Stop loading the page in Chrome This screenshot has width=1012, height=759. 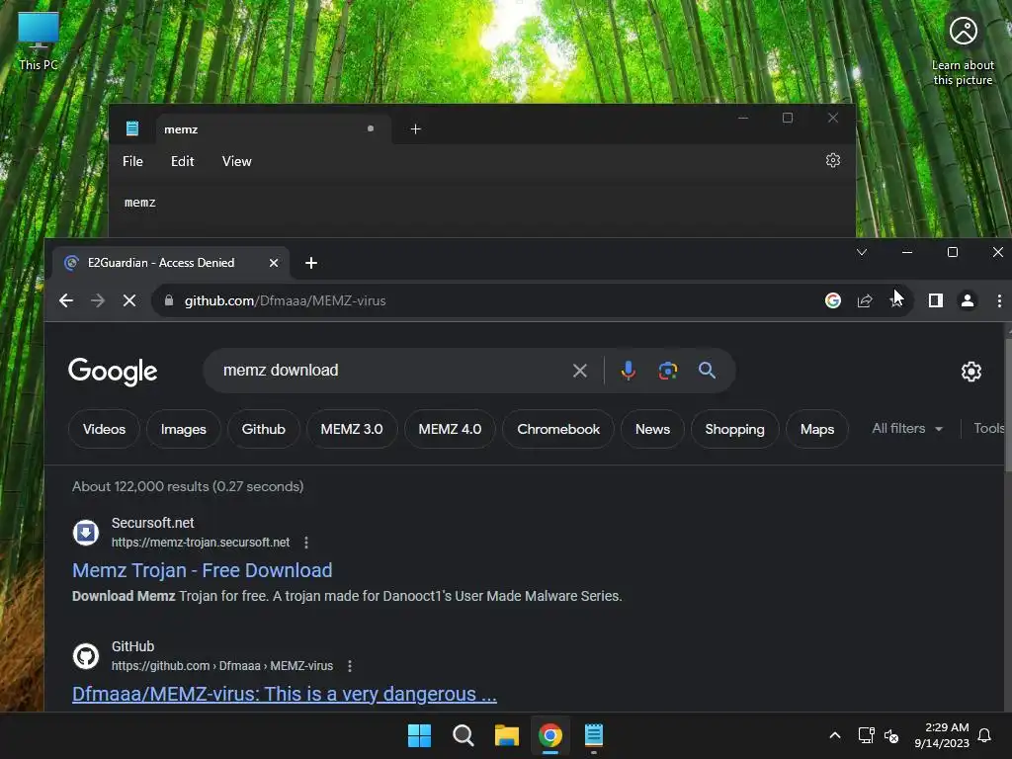(129, 300)
